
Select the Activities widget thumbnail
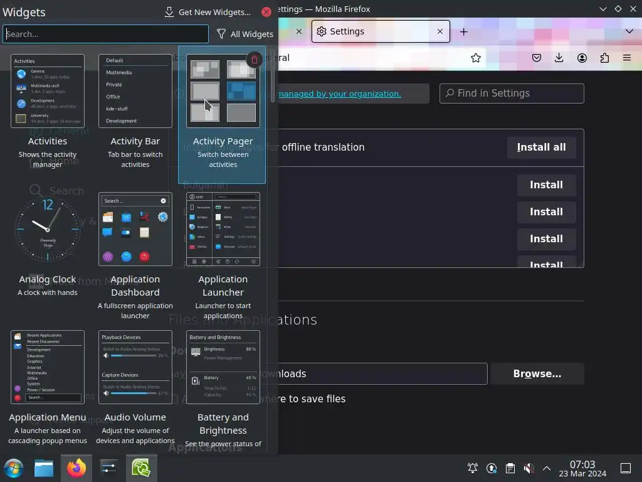(x=48, y=91)
